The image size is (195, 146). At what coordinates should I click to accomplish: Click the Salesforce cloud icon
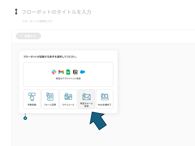point(82,72)
